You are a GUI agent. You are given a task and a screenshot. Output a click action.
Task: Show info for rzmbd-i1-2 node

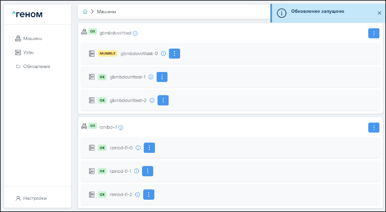[137, 195]
